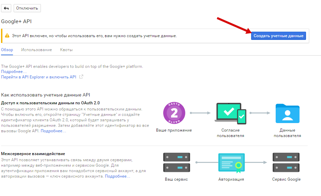This screenshot has width=321, height=196.
Task: Open the Использование tab
Action: click(x=36, y=50)
